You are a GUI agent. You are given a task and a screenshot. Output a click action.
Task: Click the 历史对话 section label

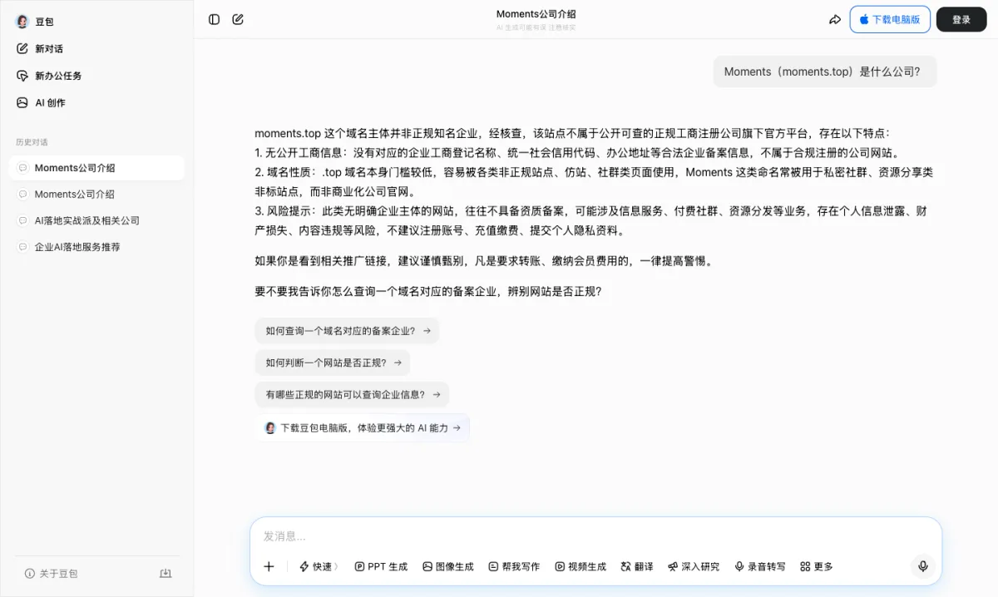(32, 142)
